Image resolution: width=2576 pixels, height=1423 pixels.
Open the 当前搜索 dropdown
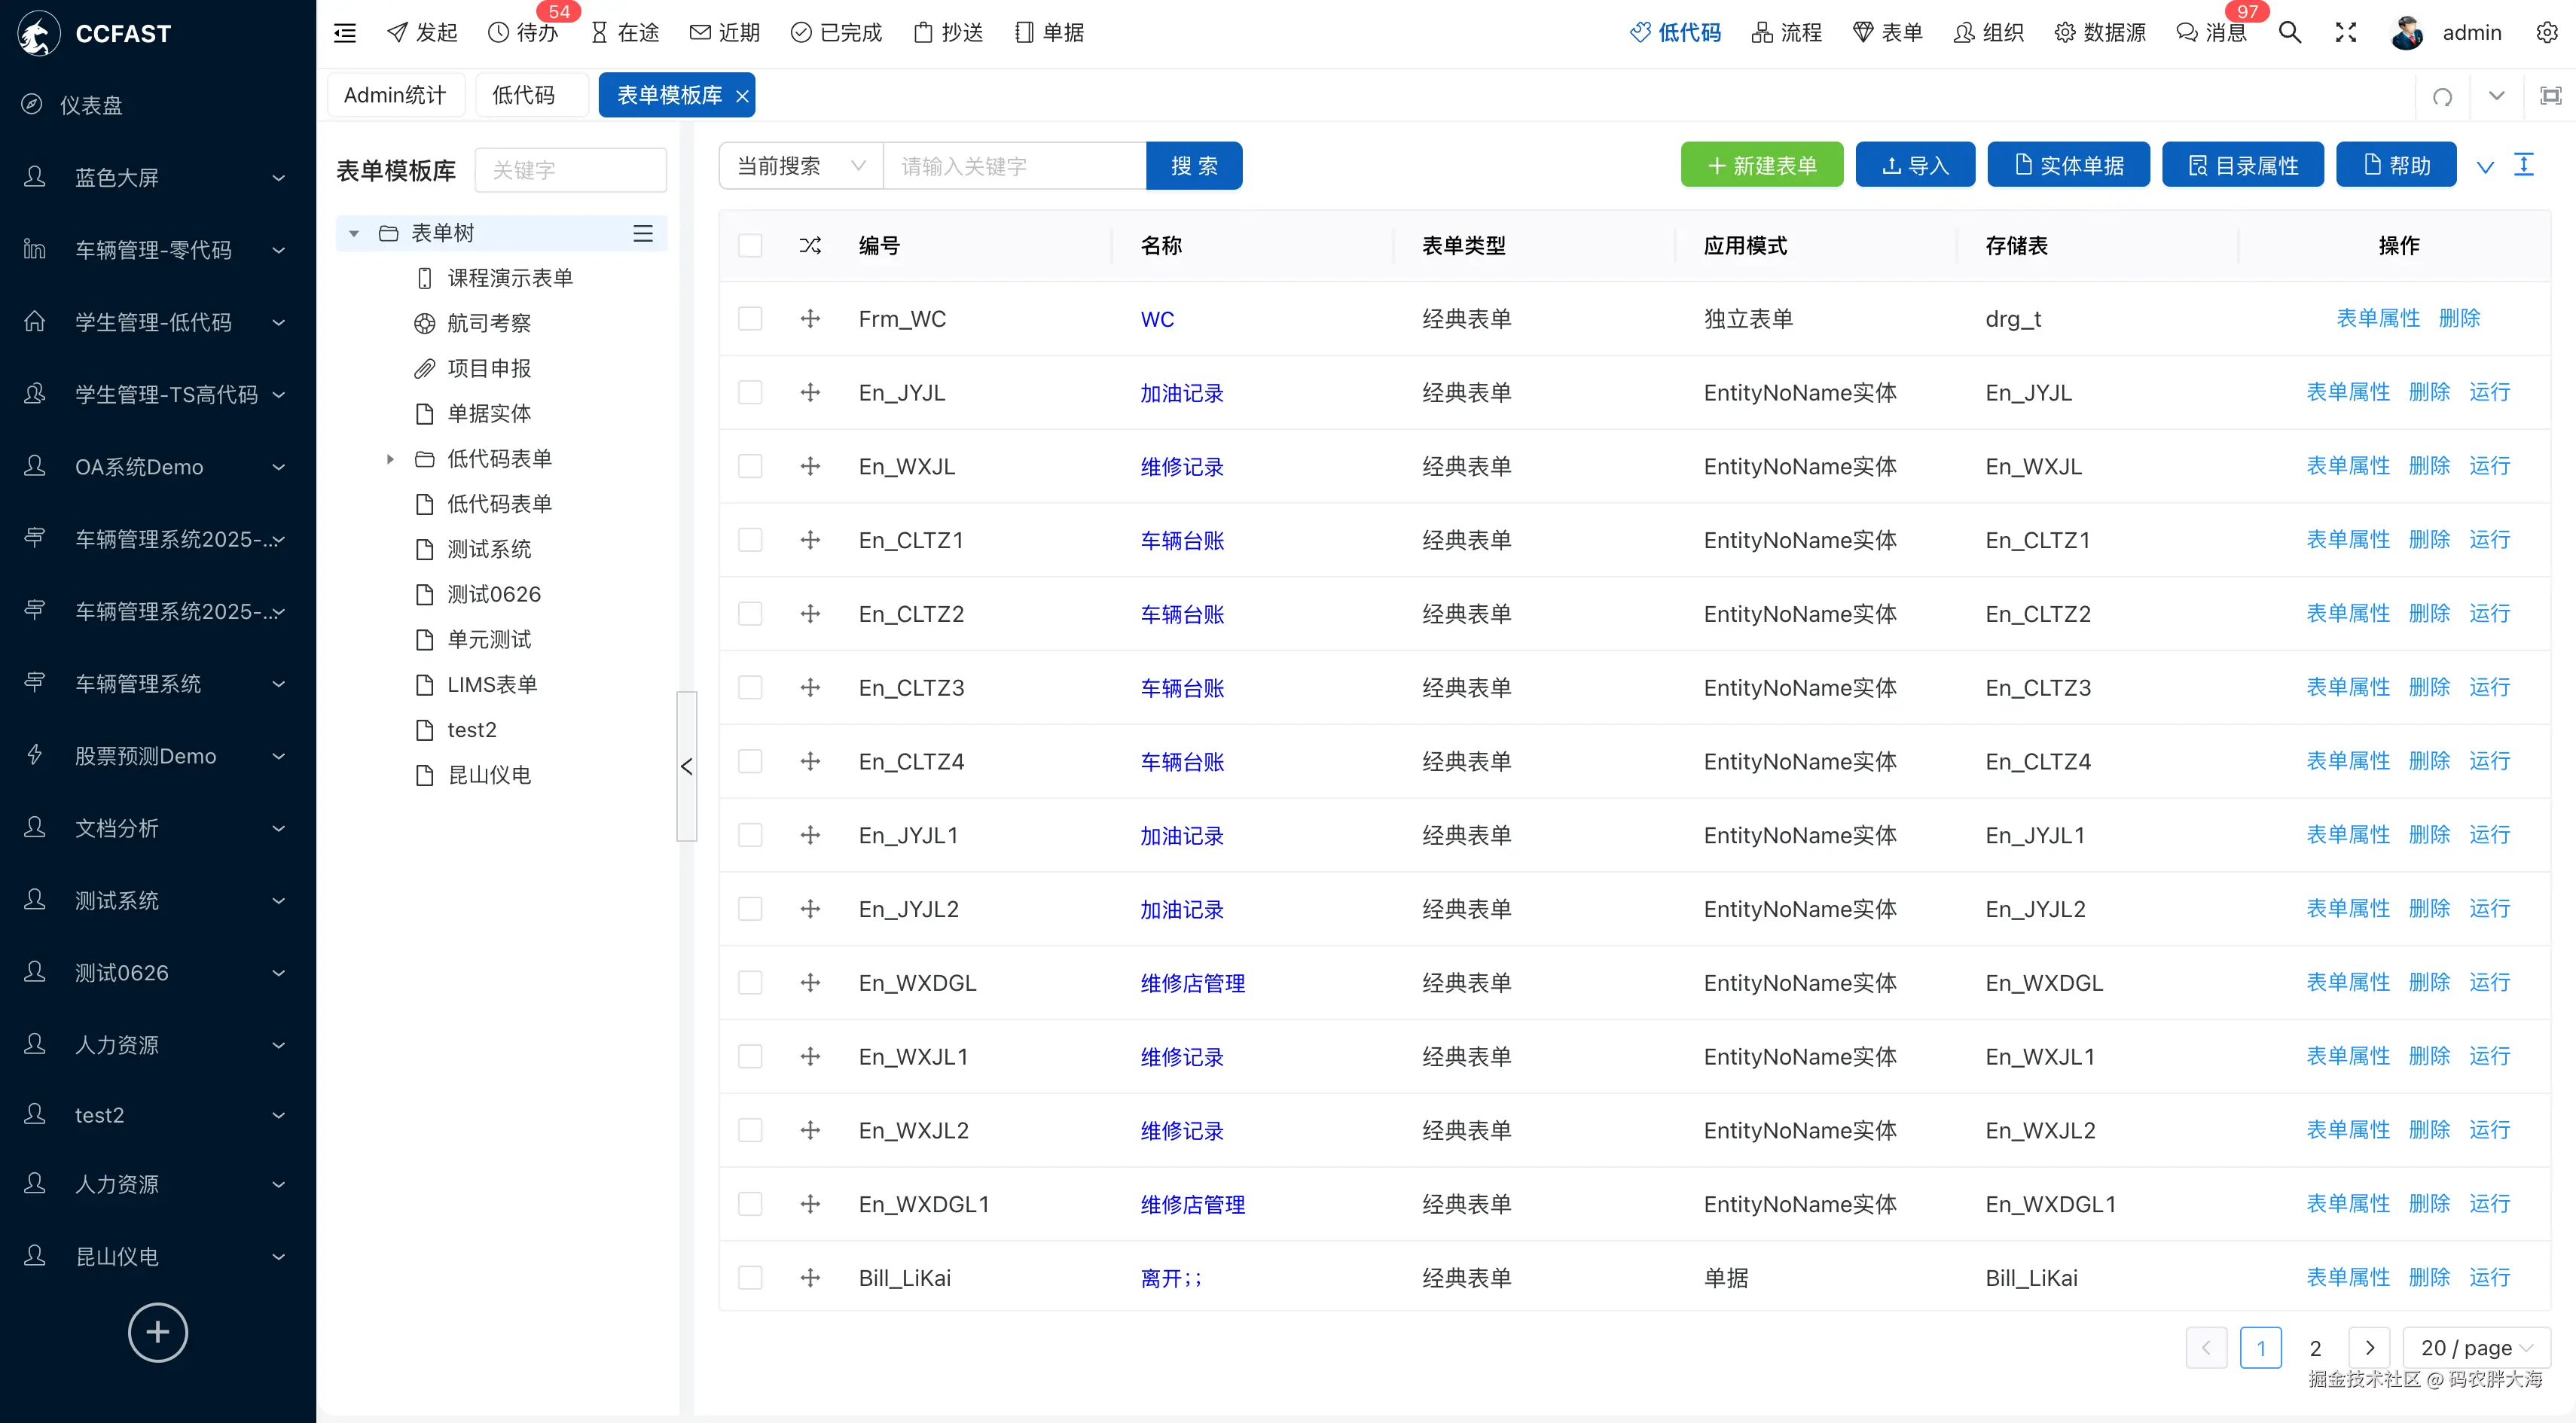[800, 166]
